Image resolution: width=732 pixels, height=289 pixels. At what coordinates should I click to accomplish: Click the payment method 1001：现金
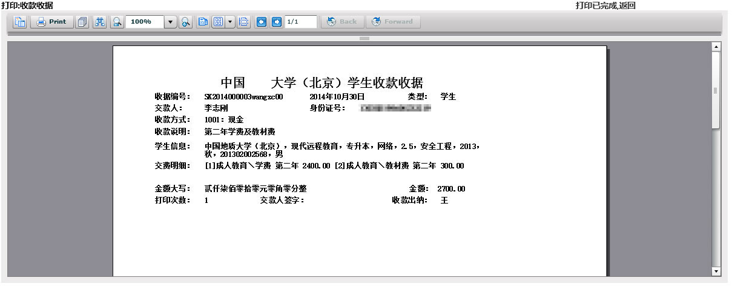coord(224,120)
